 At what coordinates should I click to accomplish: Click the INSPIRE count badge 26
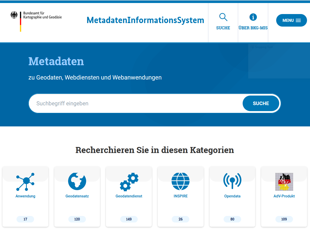click(181, 219)
